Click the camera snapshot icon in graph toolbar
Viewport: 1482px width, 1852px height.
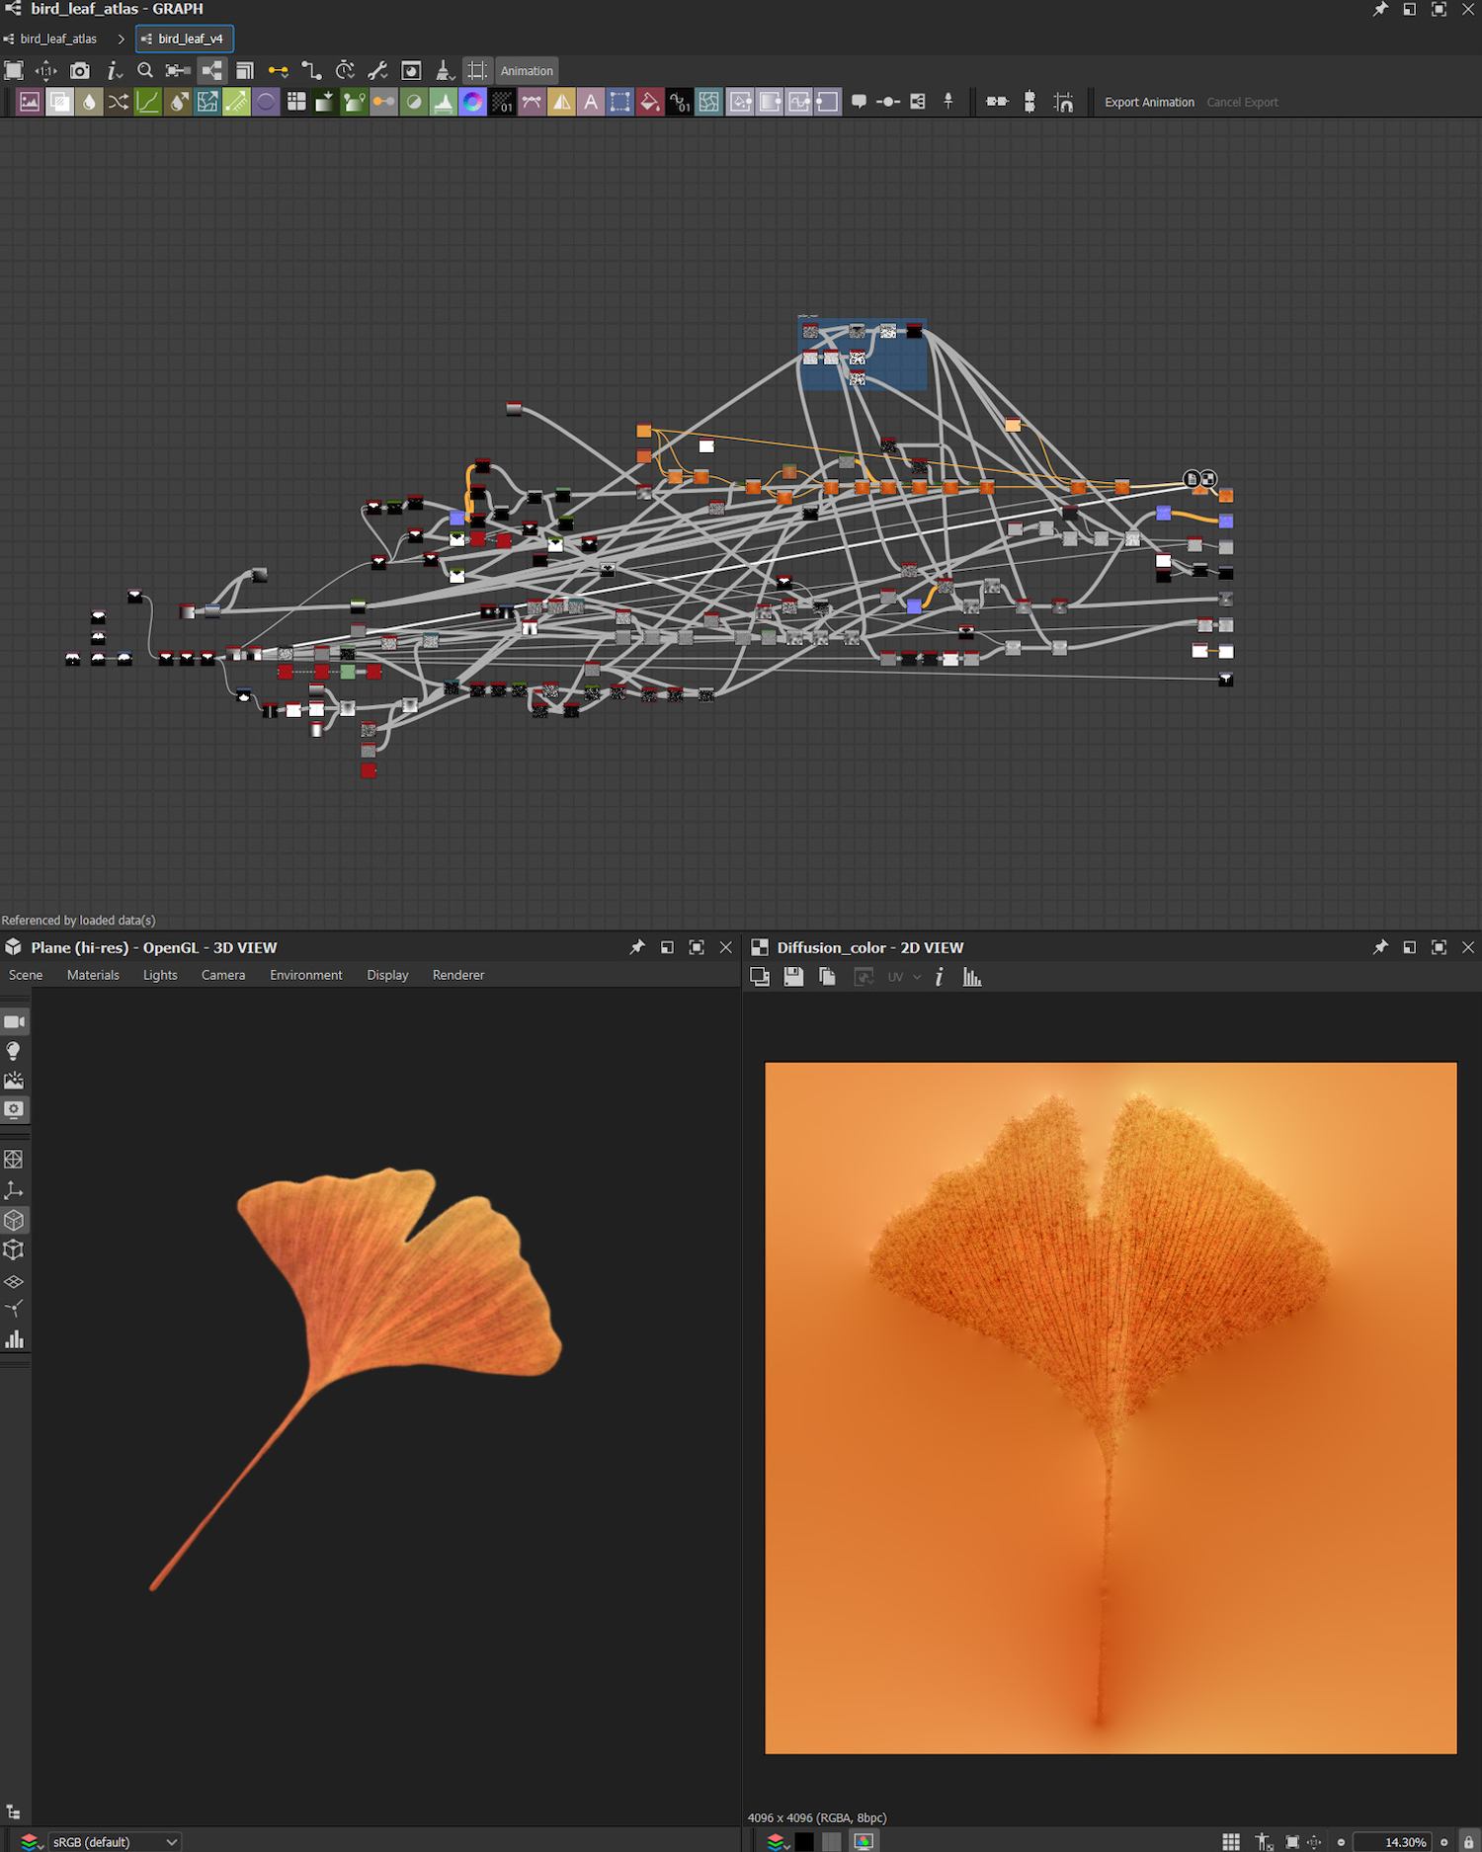click(x=80, y=71)
